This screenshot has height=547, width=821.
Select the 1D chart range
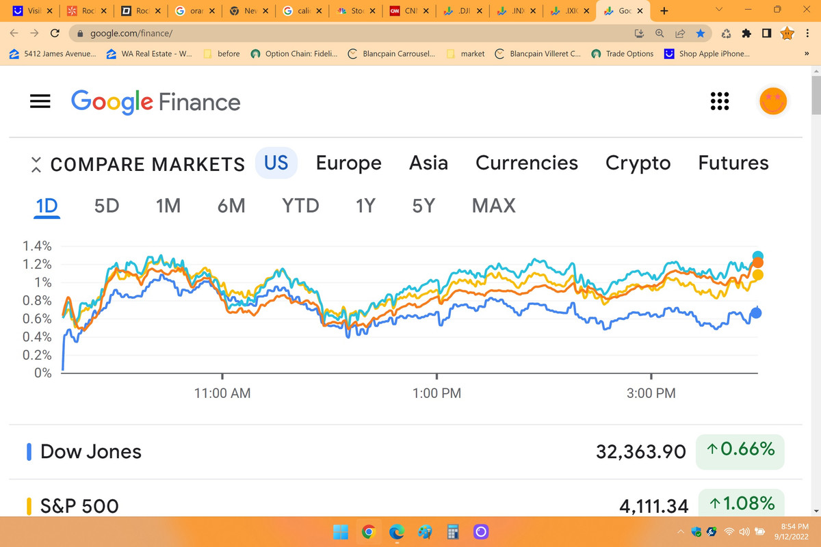coord(47,205)
